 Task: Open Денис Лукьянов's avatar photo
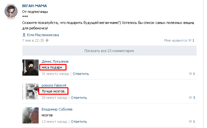[30, 68]
